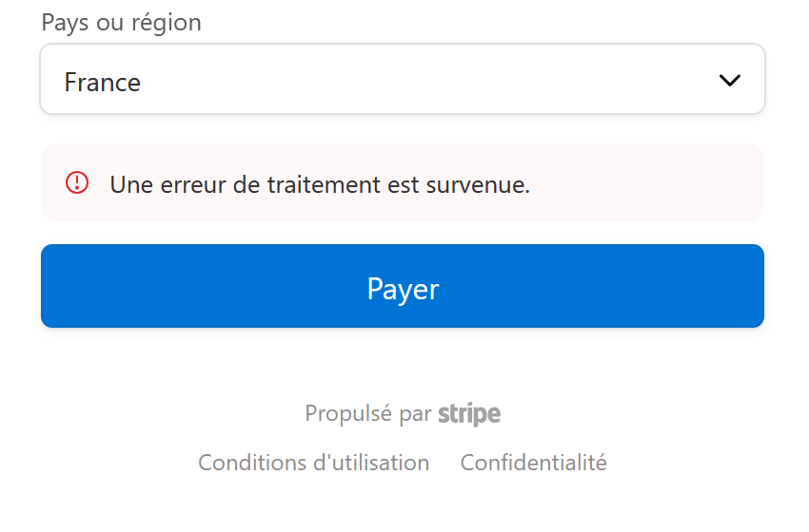
Task: Click the Propulsé par text
Action: pos(368,413)
